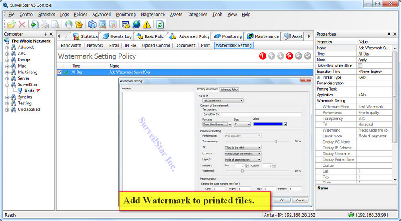401x221 pixels.
Task: Expand the Design group
Action: 7,60
